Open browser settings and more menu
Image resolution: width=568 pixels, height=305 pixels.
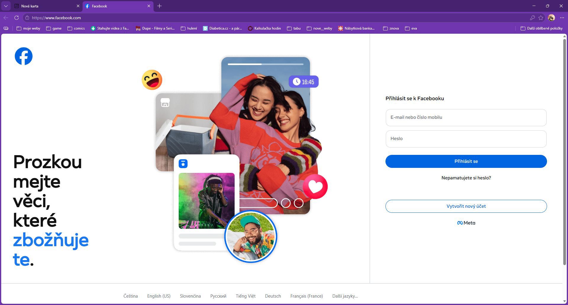(x=562, y=18)
